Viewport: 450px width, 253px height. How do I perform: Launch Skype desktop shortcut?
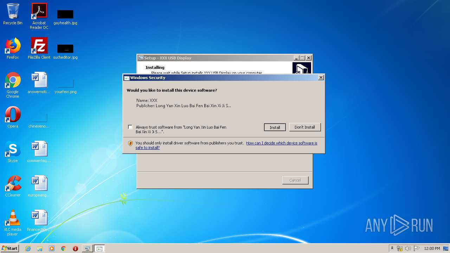(x=13, y=152)
